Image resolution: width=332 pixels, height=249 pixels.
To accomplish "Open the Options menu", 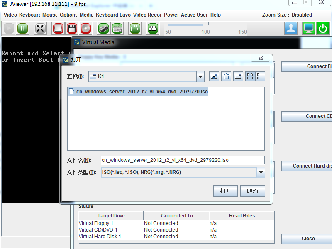I will click(x=68, y=15).
